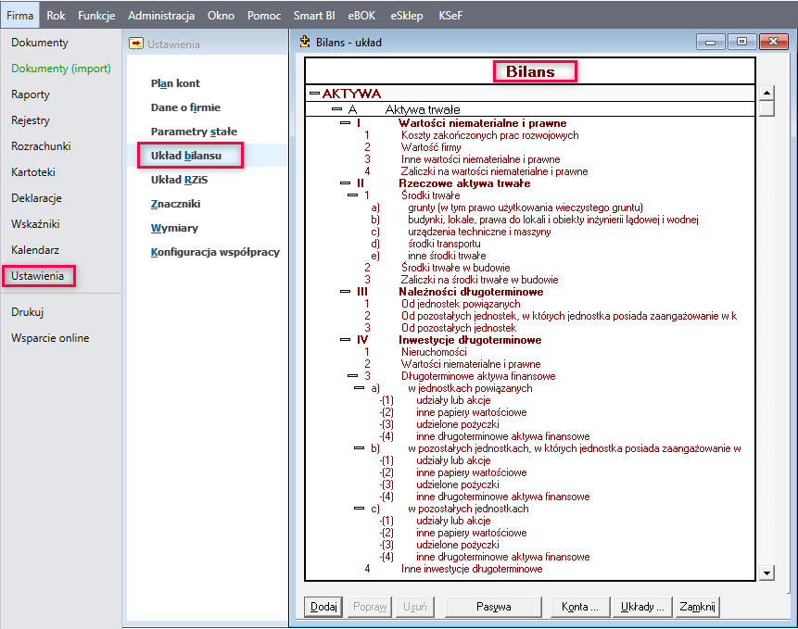Collapse the 'c) w pozostałych jednostkach' subgroup
This screenshot has width=798, height=629.
pyautogui.click(x=360, y=509)
